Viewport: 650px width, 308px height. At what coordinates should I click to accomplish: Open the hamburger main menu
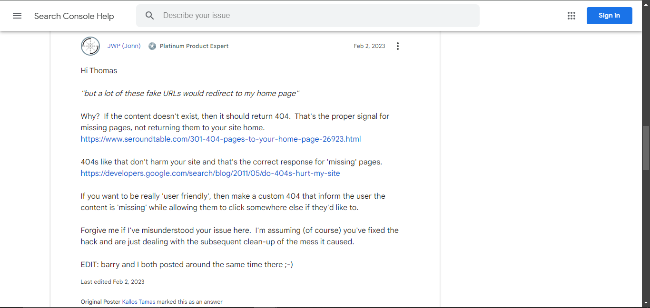(x=17, y=16)
